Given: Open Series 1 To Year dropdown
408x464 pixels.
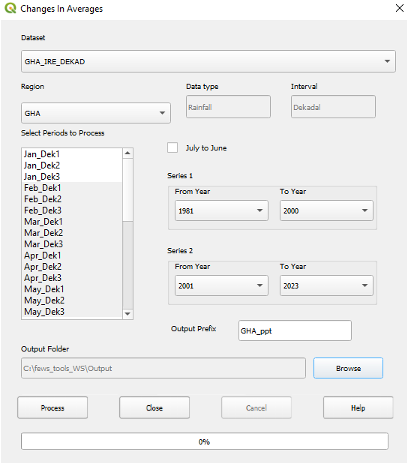Looking at the screenshot, I should (326, 211).
